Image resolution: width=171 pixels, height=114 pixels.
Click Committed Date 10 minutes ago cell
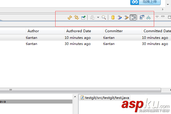(155, 38)
